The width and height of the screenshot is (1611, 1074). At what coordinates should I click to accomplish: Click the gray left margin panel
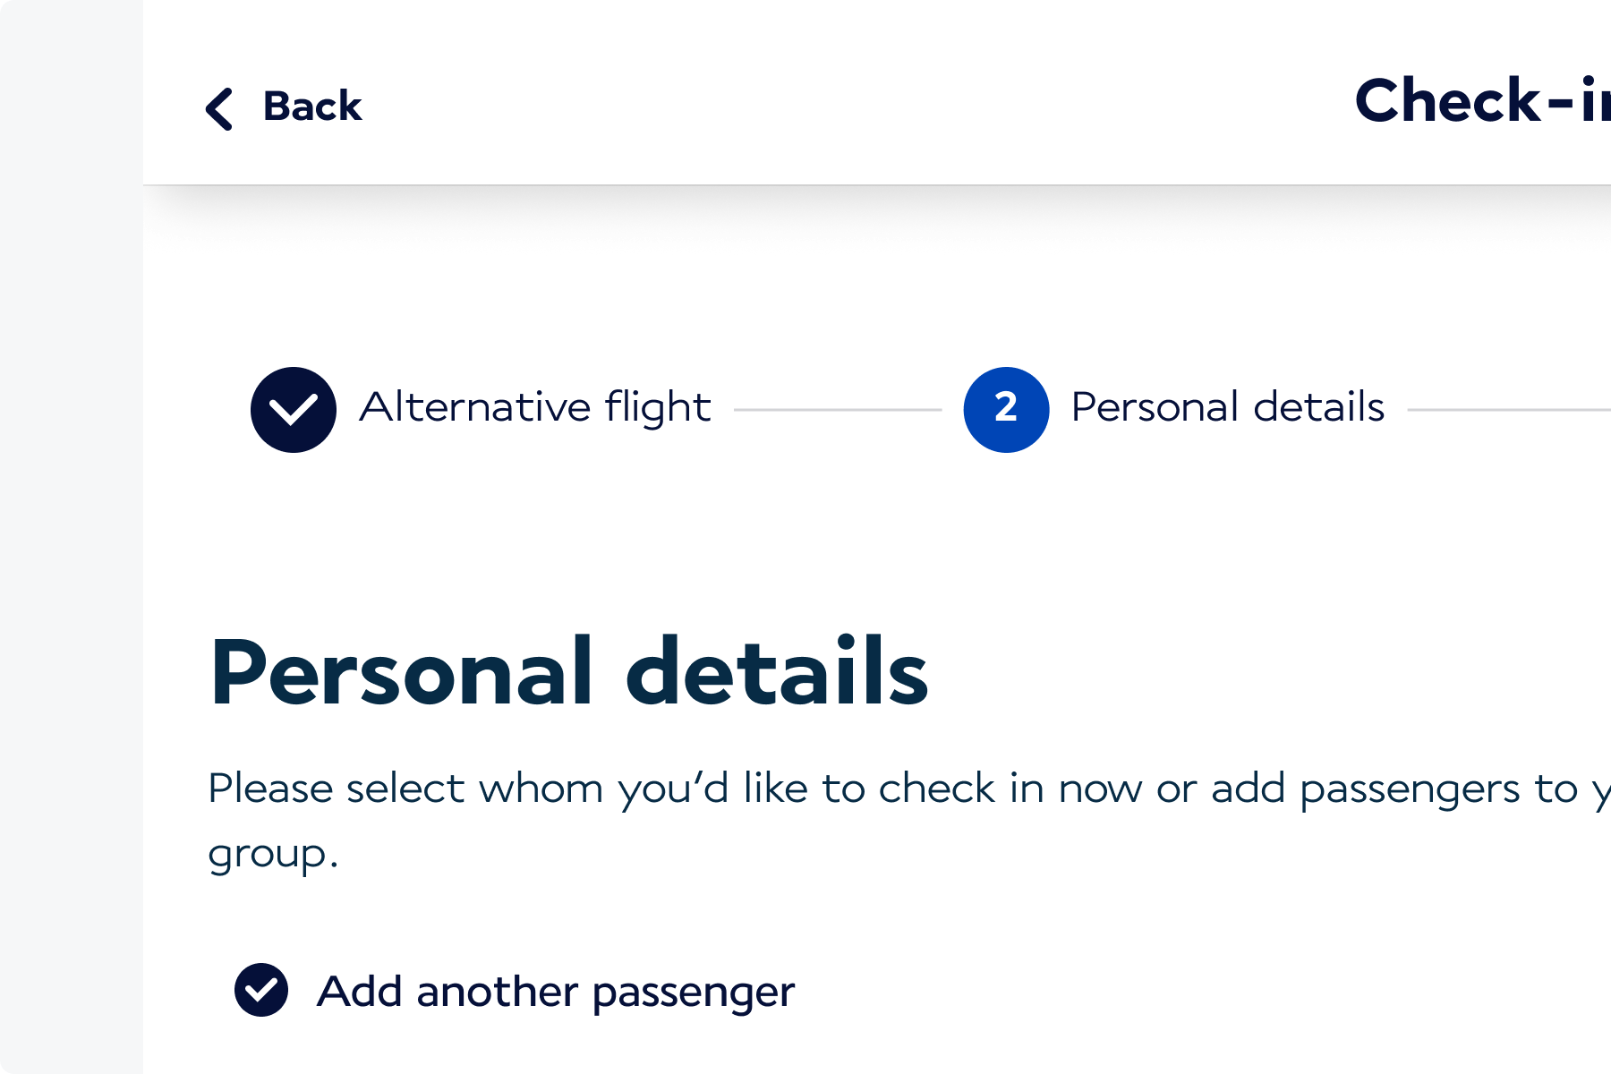click(72, 537)
